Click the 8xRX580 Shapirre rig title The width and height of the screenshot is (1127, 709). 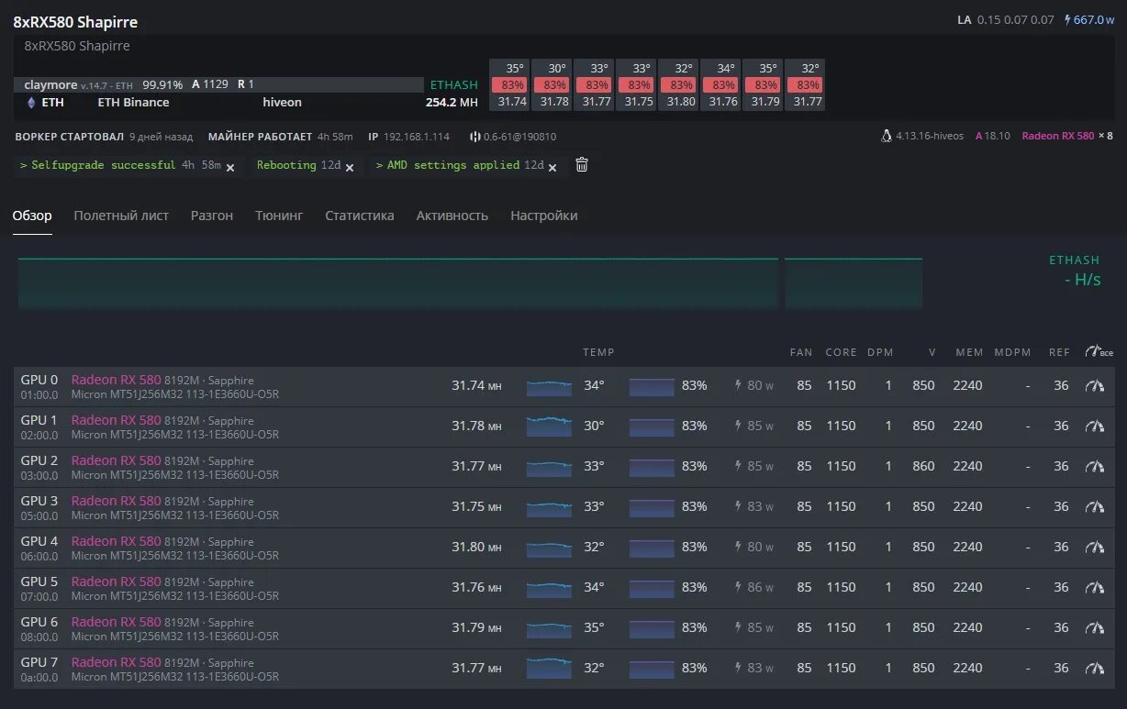coord(75,22)
